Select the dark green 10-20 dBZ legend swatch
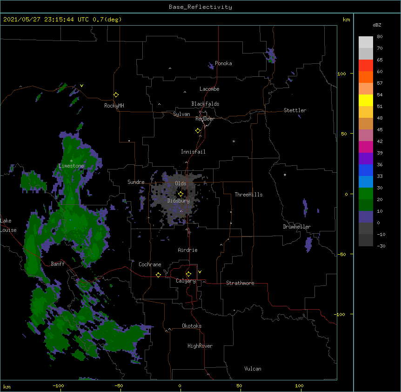401x392 pixels. coord(366,205)
